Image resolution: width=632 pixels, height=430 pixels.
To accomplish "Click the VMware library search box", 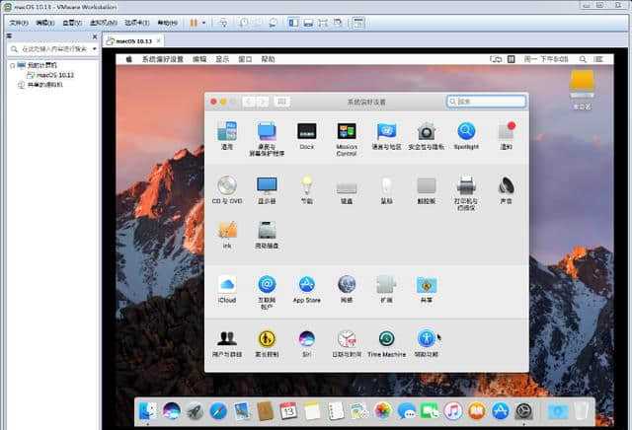I will click(x=50, y=49).
